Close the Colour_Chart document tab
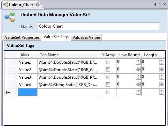 [37, 5]
